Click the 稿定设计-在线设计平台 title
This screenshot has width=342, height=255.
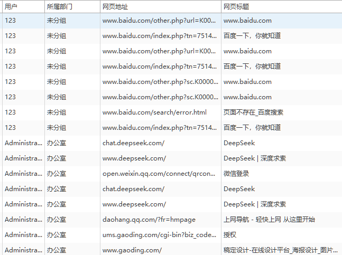point(281,250)
